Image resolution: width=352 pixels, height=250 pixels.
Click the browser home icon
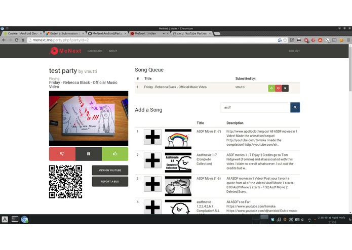pyautogui.click(x=23, y=40)
